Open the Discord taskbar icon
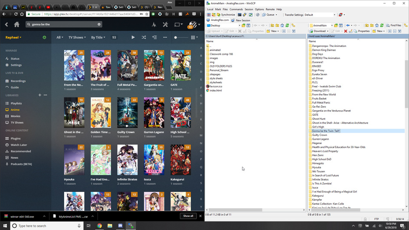The image size is (409, 230). click(x=120, y=226)
